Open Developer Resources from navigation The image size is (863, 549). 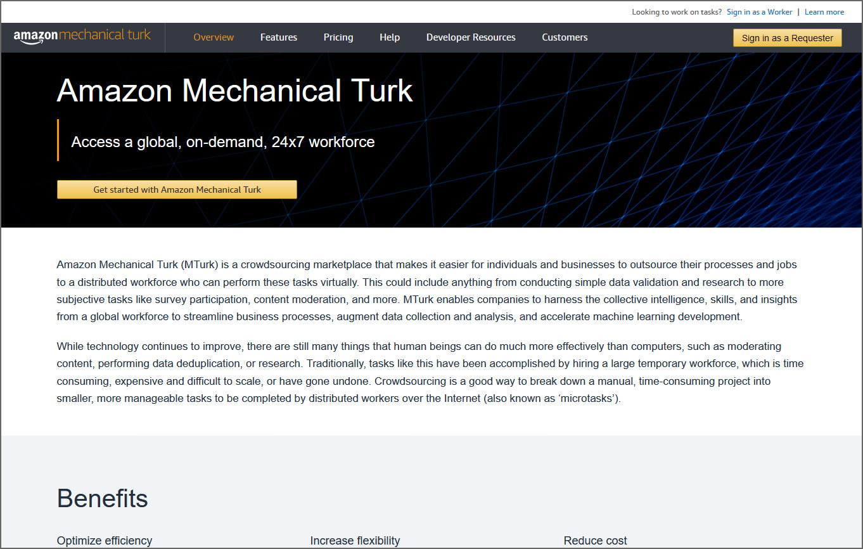(x=470, y=37)
